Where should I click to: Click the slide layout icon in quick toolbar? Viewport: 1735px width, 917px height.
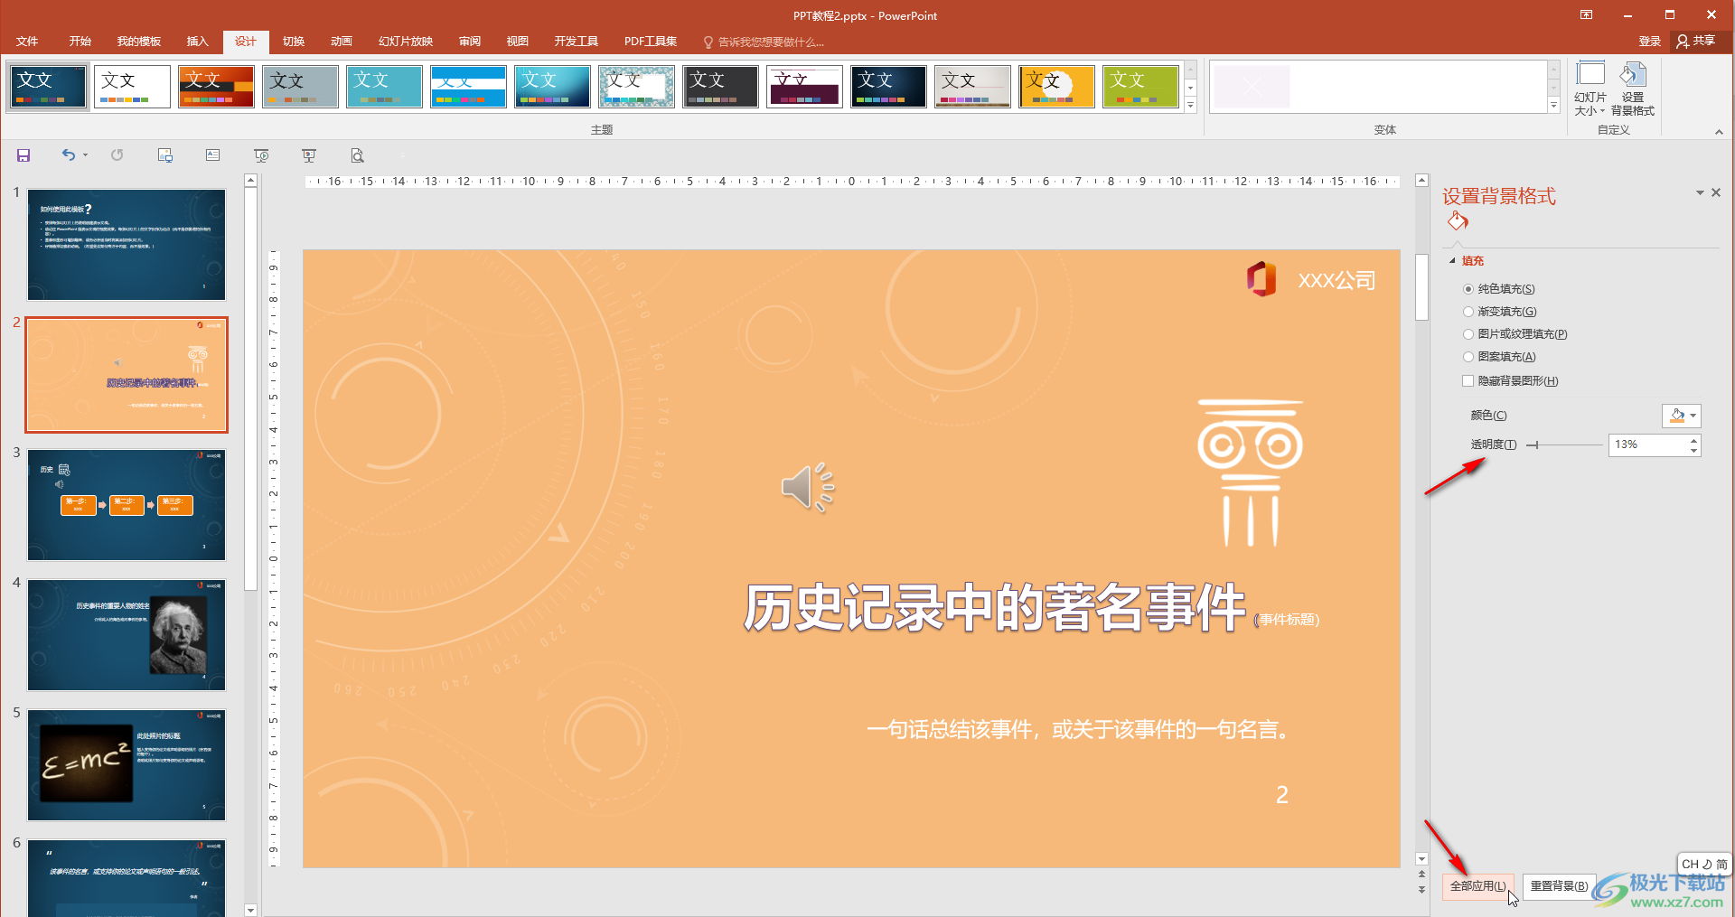(x=164, y=155)
